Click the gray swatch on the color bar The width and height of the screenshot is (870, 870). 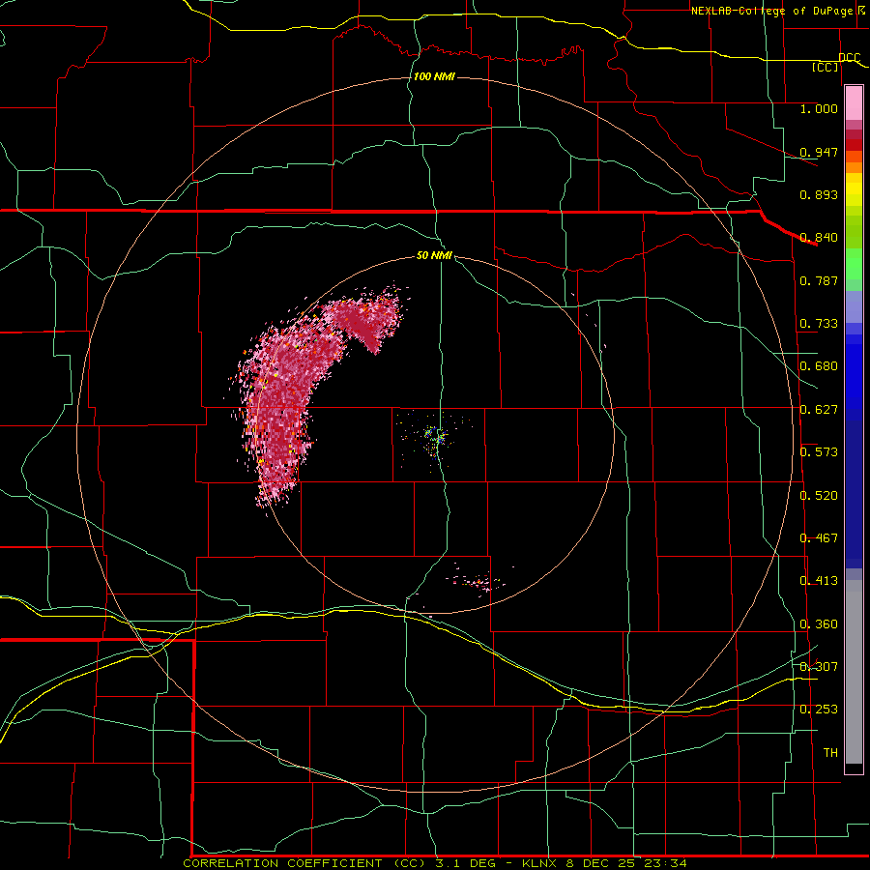point(854,672)
